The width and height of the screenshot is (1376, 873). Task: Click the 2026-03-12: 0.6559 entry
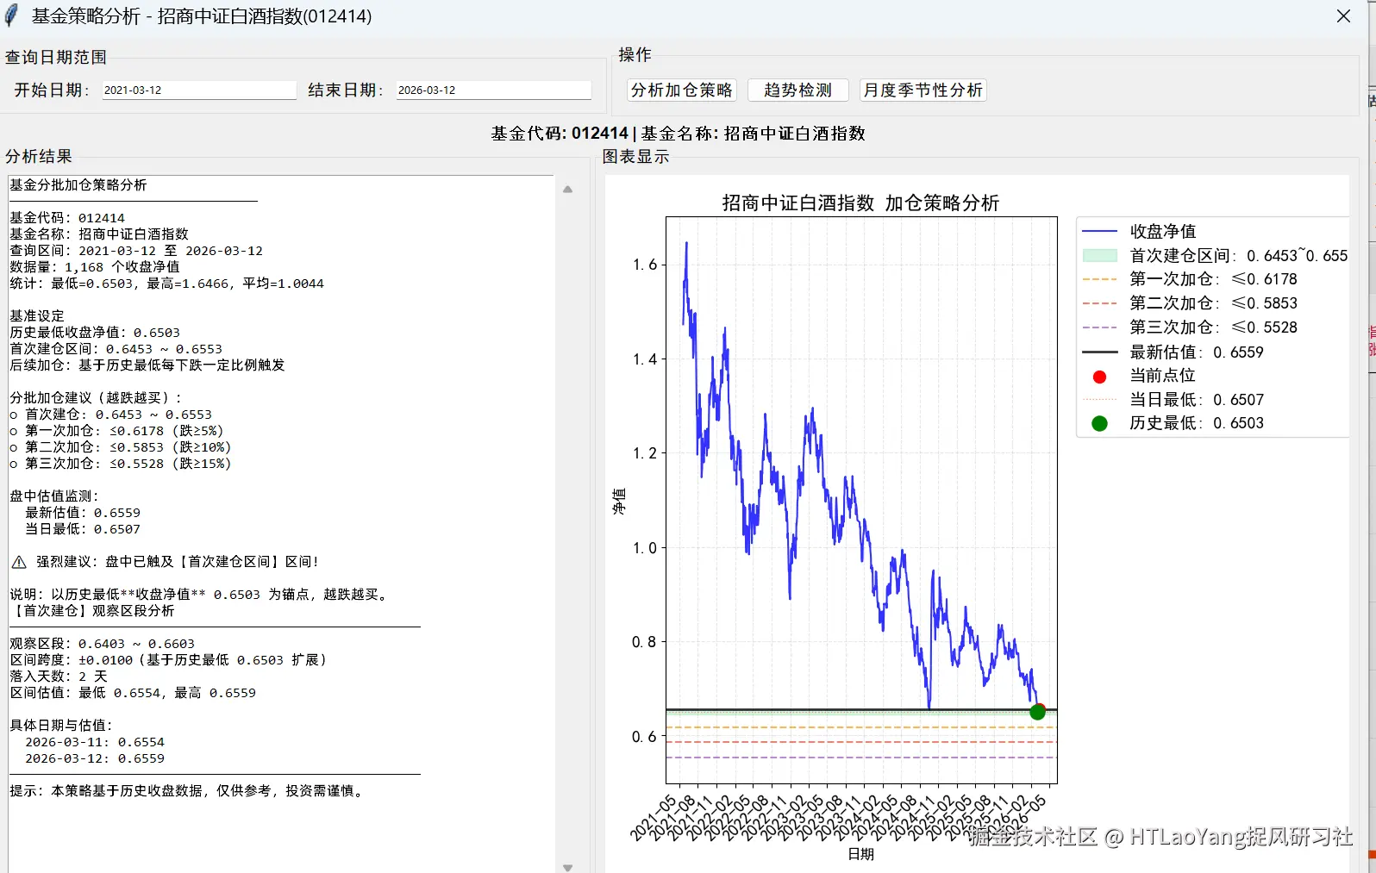point(95,758)
